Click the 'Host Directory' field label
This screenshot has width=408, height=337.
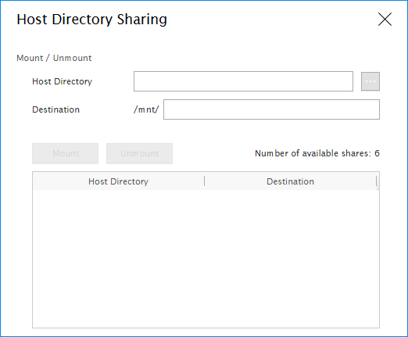pyautogui.click(x=62, y=81)
